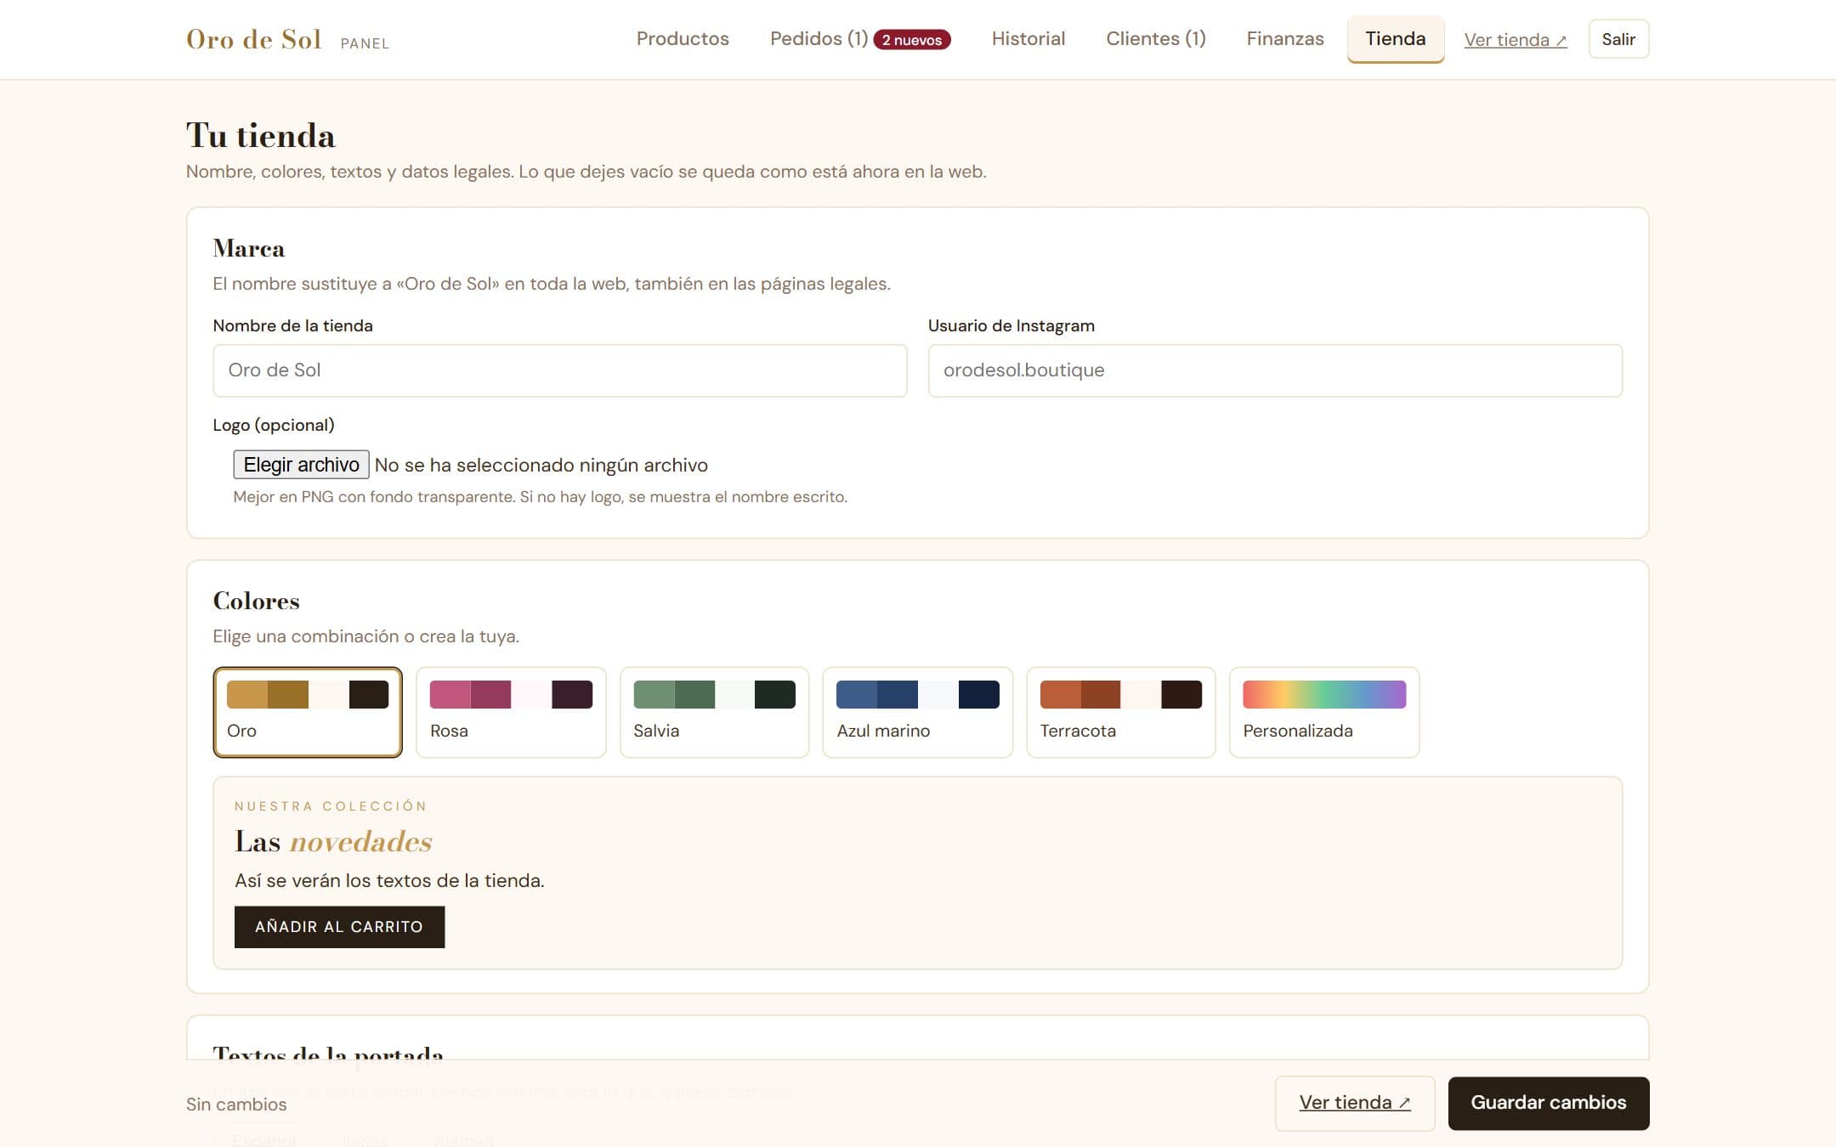This screenshot has height=1147, width=1836.
Task: Open Clientes (1) from the navigation
Action: pyautogui.click(x=1155, y=39)
